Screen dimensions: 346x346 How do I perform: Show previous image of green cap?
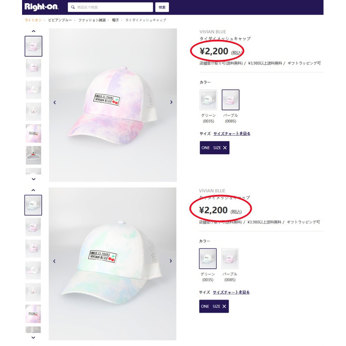[54, 261]
